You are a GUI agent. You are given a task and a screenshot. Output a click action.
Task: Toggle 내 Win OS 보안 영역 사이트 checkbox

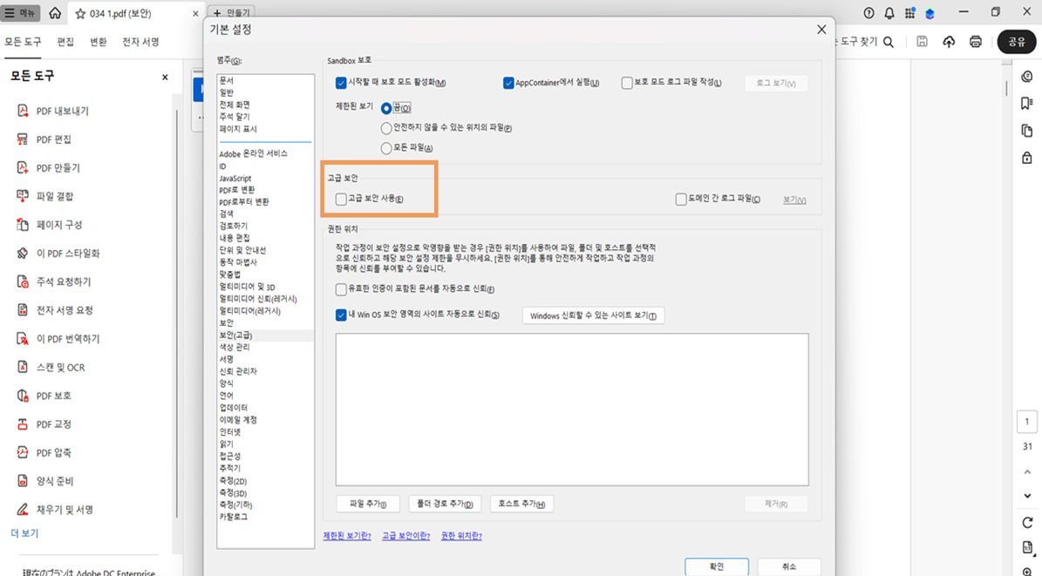pos(341,315)
